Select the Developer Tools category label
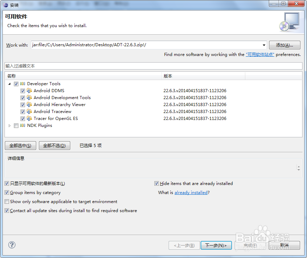307x258 pixels. coord(44,84)
